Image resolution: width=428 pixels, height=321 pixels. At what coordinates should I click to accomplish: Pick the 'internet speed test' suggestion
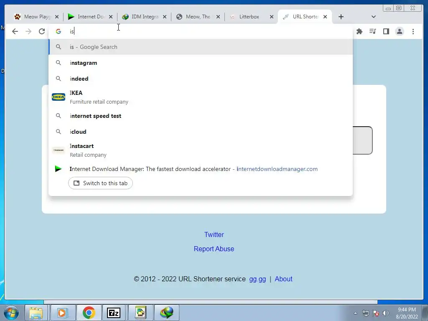click(x=201, y=116)
